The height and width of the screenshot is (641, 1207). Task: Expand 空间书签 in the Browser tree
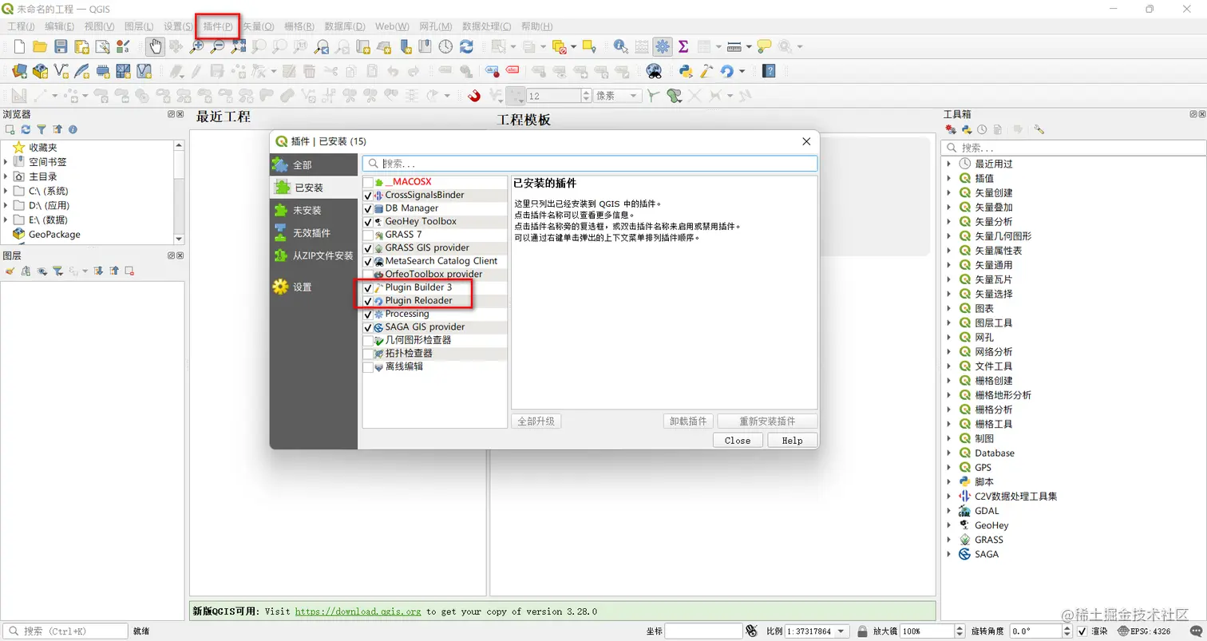click(6, 162)
